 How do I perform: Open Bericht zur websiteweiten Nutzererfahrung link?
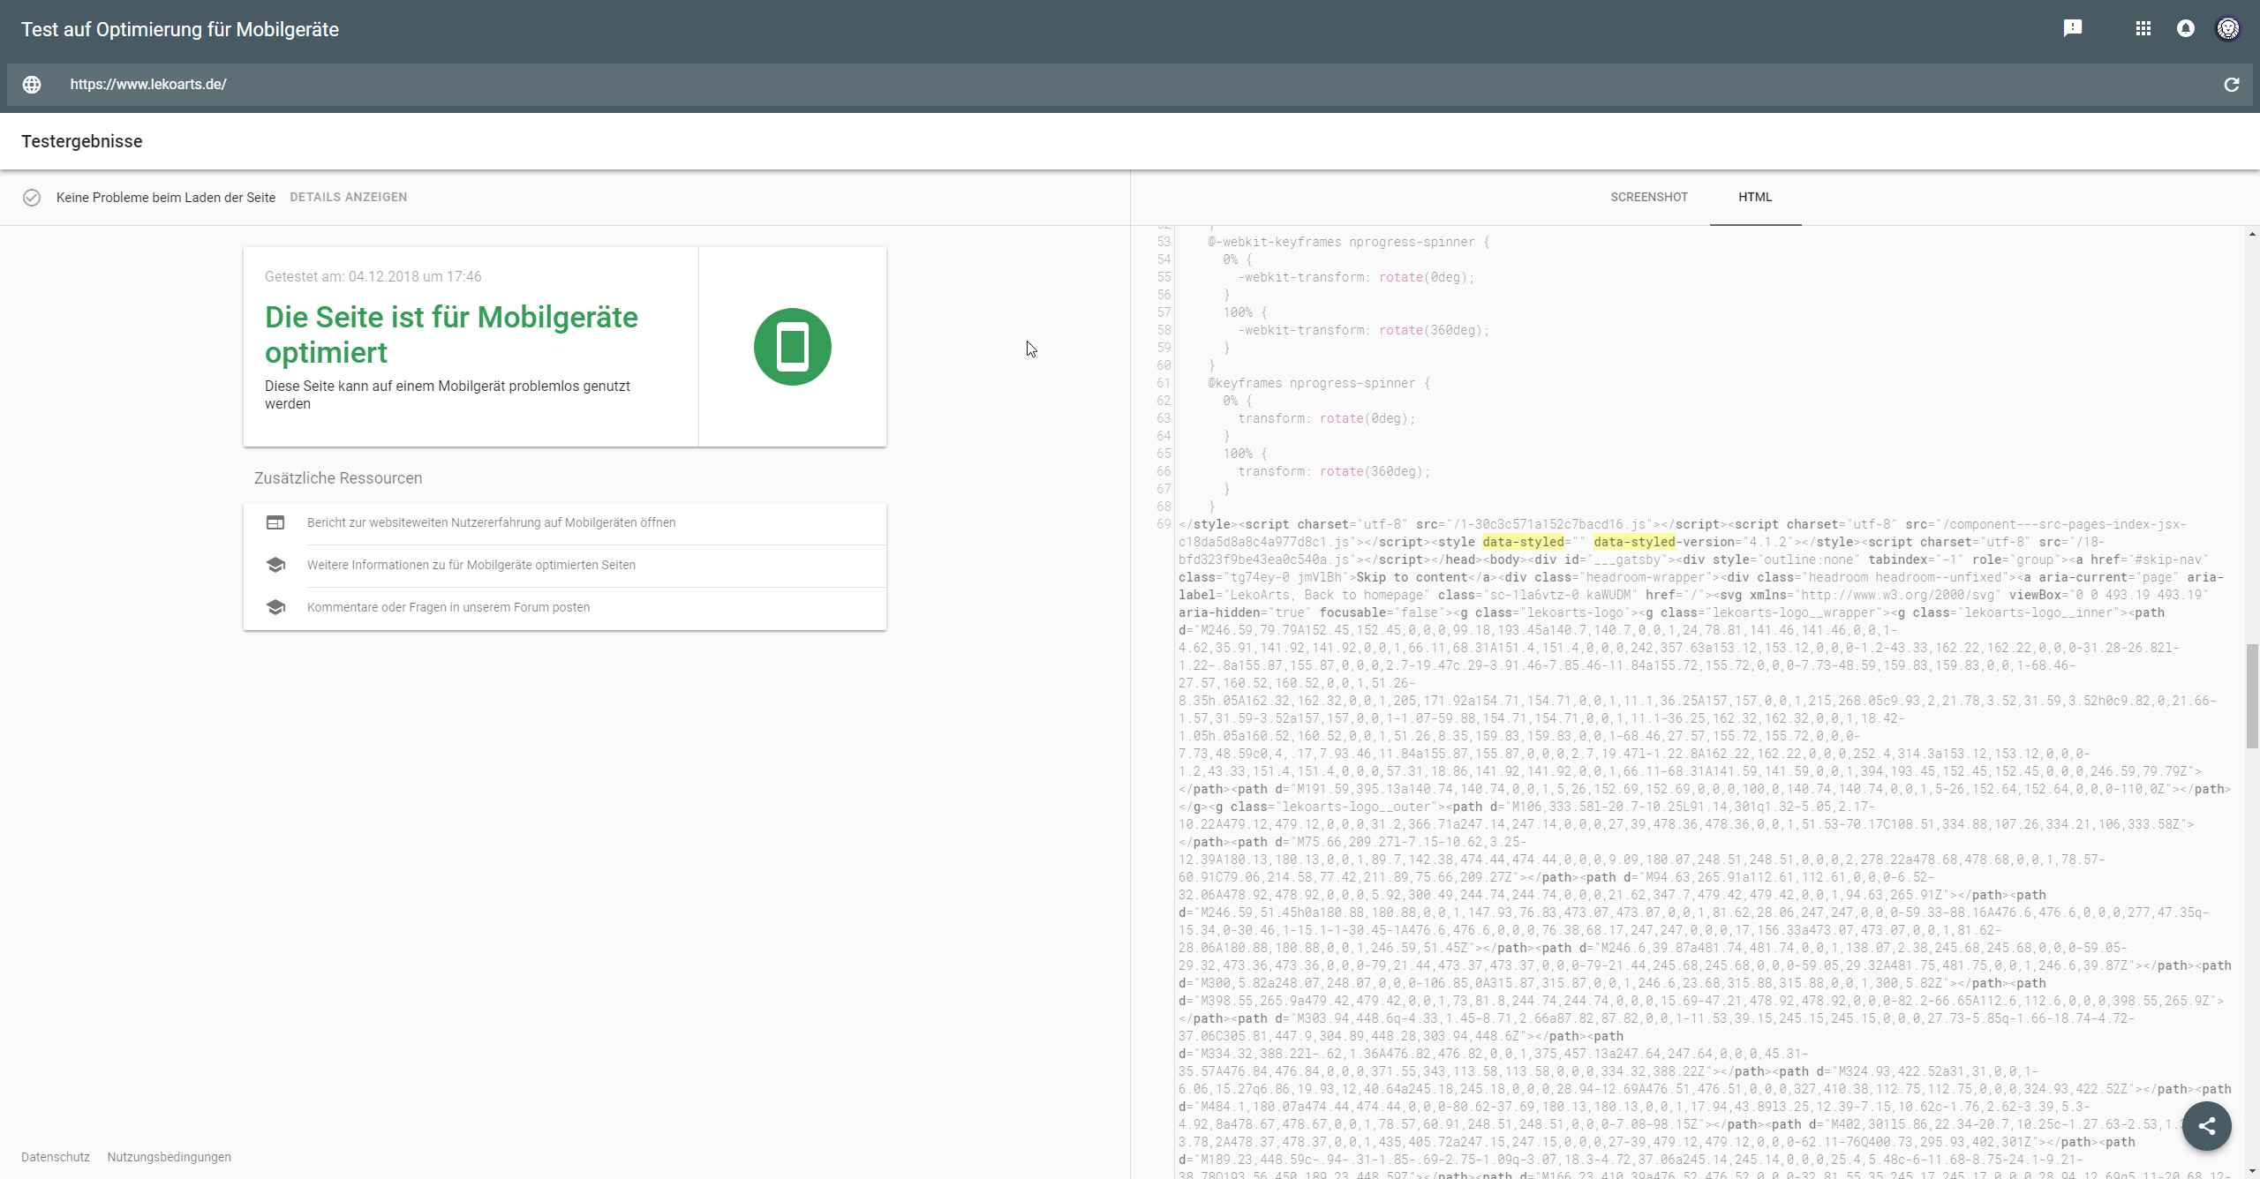[491, 522]
